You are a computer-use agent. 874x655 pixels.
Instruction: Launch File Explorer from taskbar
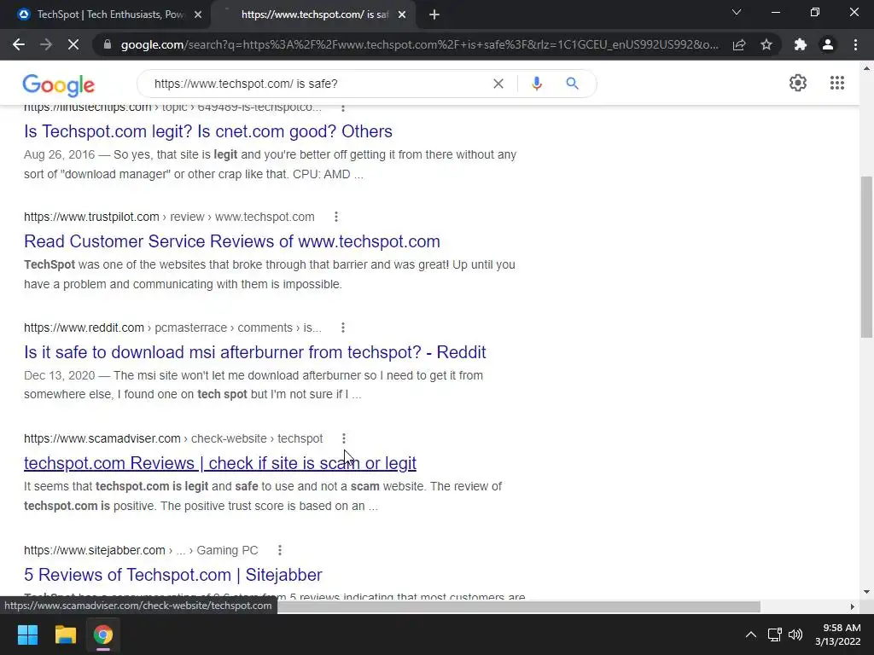coord(65,635)
